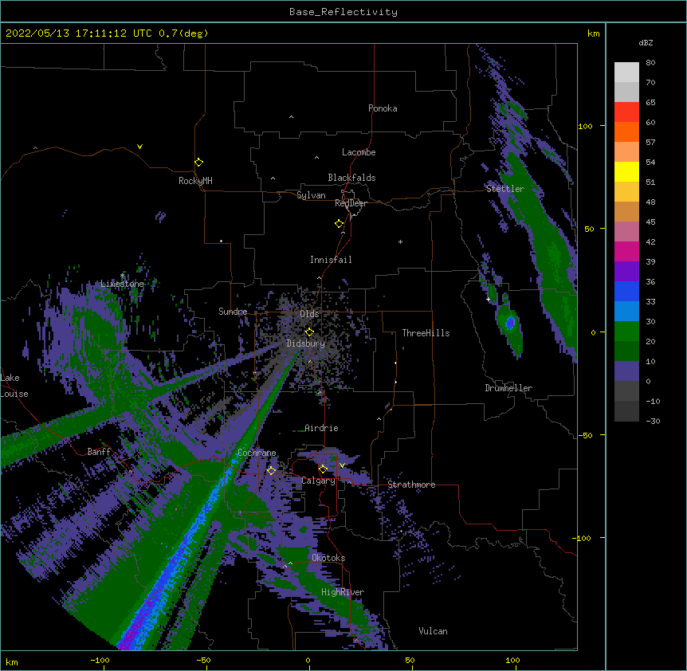This screenshot has width=687, height=671.
Task: Select the Didsbury label
Action: coord(305,343)
